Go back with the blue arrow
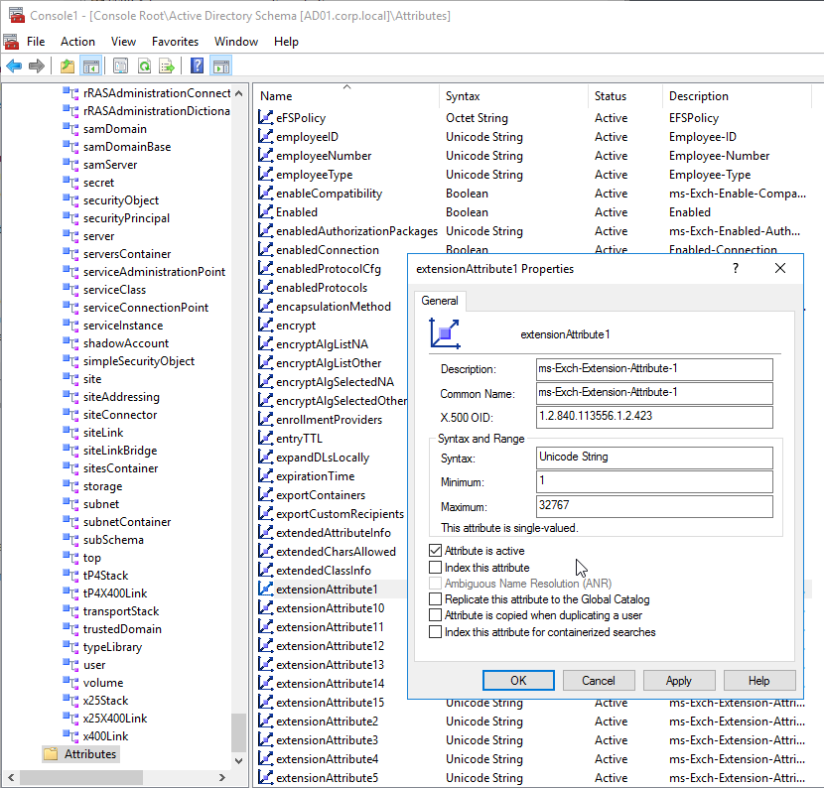 (x=14, y=66)
